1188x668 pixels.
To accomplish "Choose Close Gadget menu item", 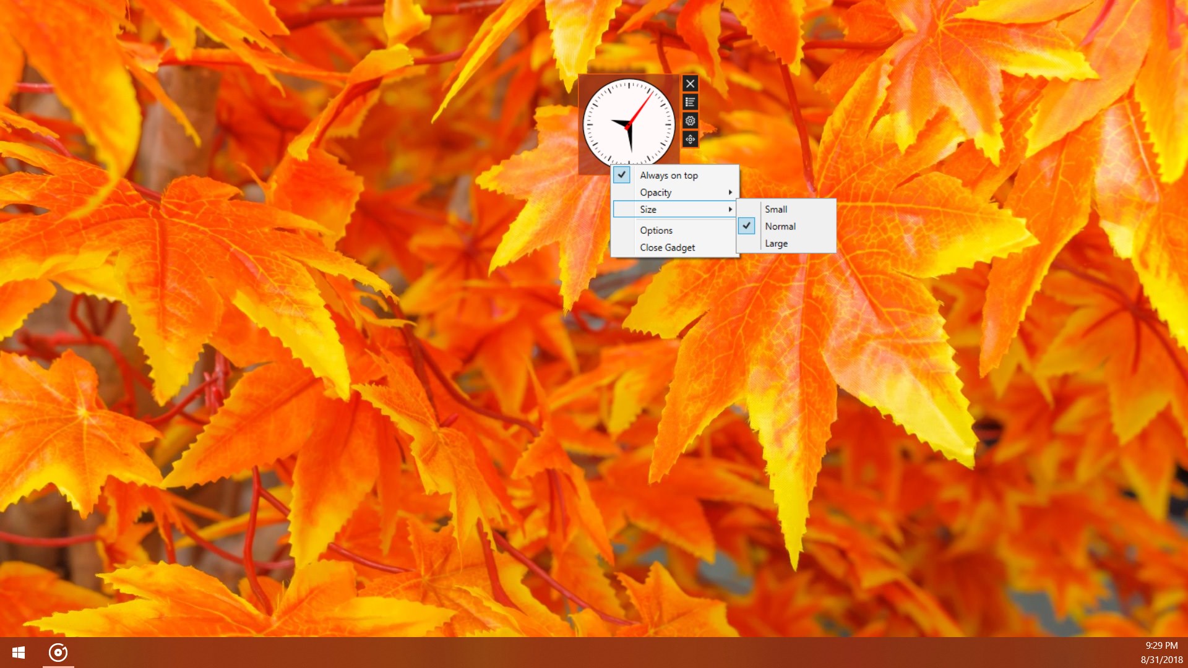I will [x=667, y=247].
